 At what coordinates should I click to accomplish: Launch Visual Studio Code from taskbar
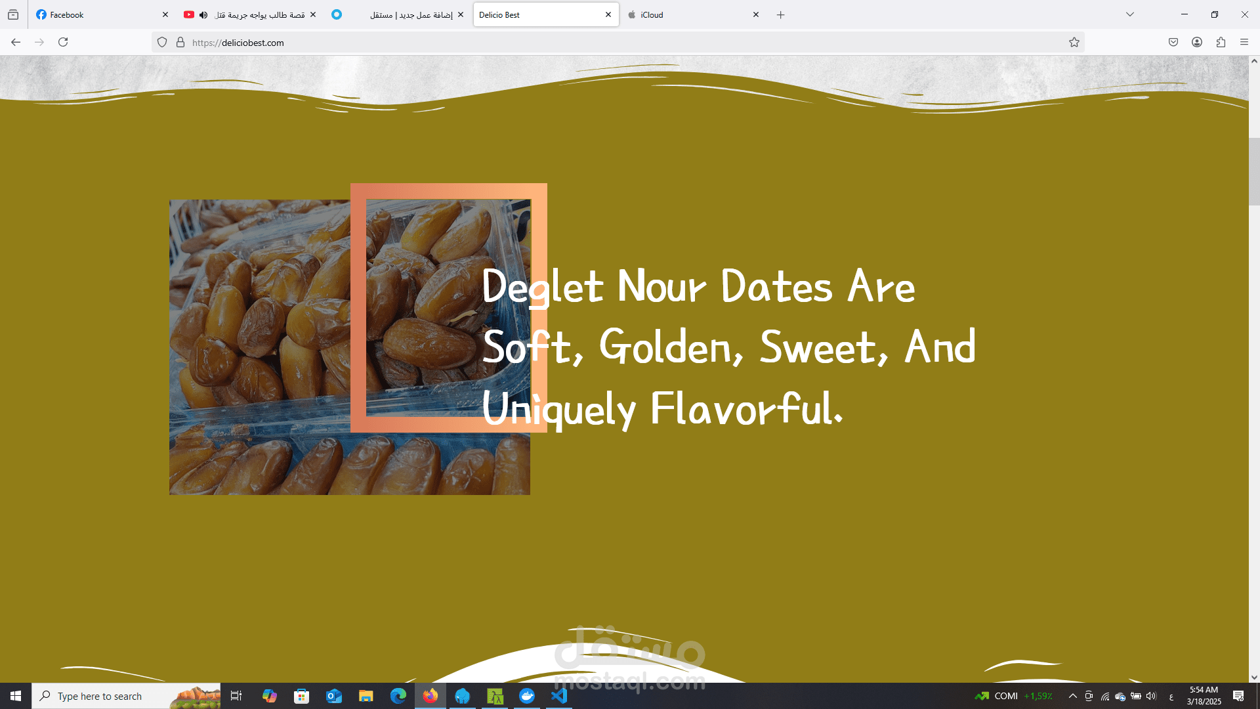click(x=559, y=696)
